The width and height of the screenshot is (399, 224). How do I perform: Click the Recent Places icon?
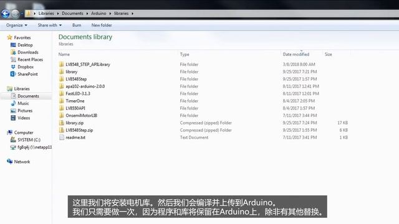[x=13, y=60]
